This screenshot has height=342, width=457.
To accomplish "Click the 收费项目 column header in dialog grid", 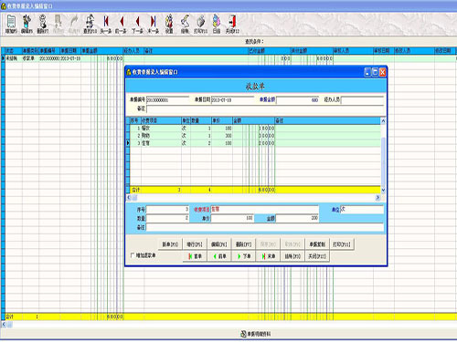I will 161,120.
